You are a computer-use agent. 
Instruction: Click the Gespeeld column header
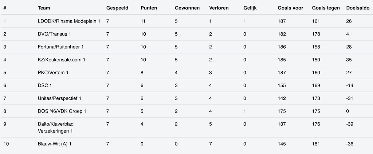point(117,8)
